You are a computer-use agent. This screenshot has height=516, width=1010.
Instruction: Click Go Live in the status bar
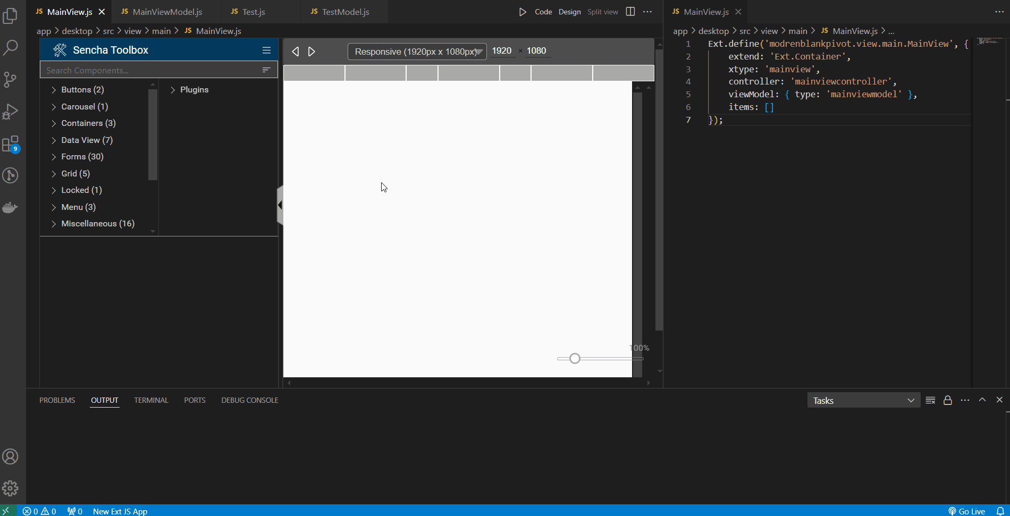click(967, 511)
